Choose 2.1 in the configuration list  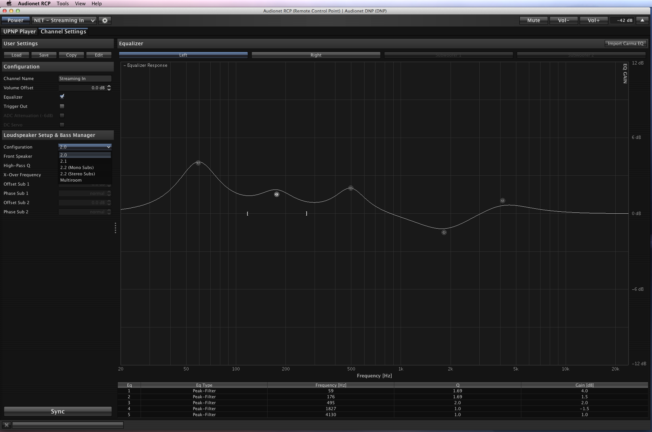85,161
